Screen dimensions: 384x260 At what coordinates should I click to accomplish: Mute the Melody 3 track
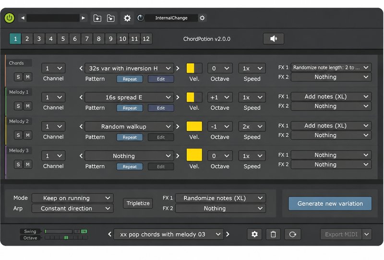pyautogui.click(x=28, y=165)
